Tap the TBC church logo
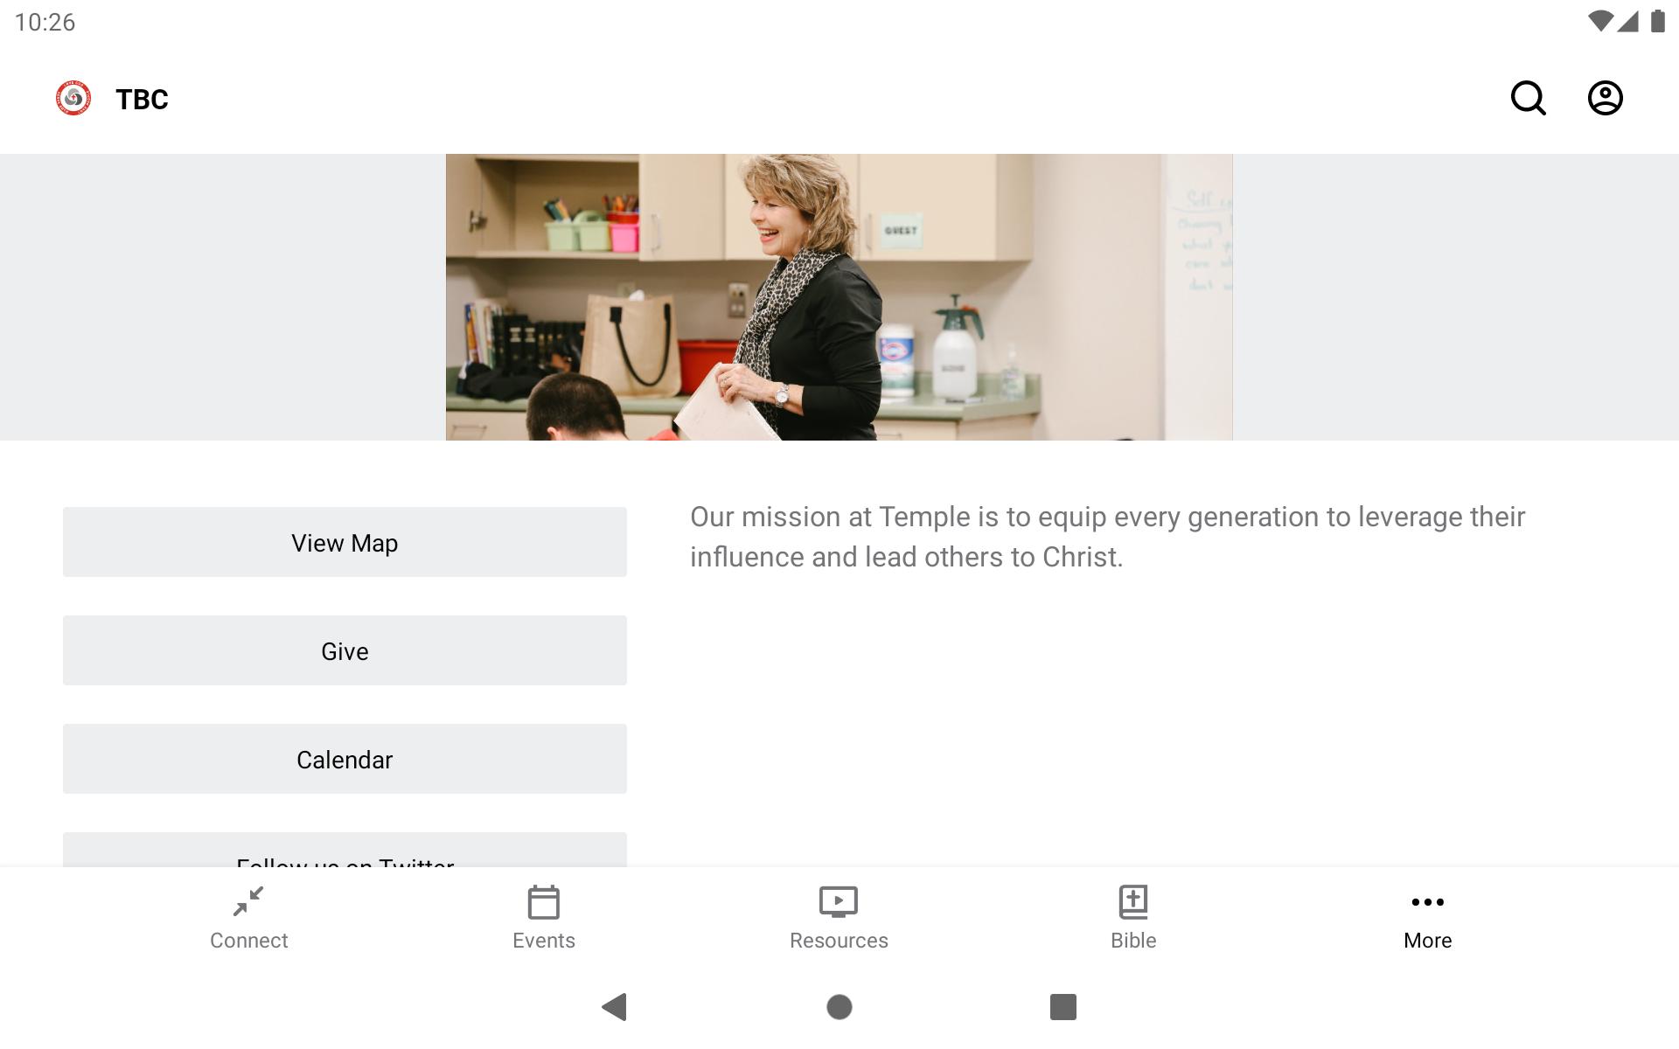This screenshot has width=1679, height=1049. pyautogui.click(x=73, y=98)
